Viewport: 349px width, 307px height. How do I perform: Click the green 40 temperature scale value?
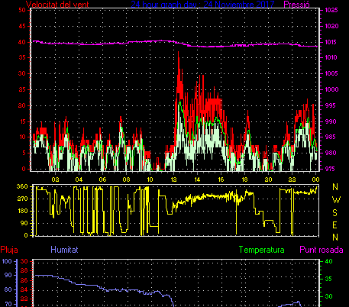click(x=329, y=261)
